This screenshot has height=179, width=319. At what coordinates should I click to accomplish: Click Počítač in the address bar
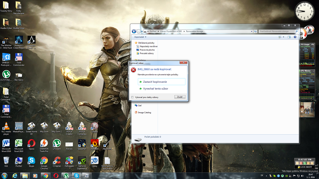(153, 31)
